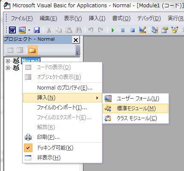Click the Find binoculars icon
Screen dimensions: 184x171
pos(78,30)
